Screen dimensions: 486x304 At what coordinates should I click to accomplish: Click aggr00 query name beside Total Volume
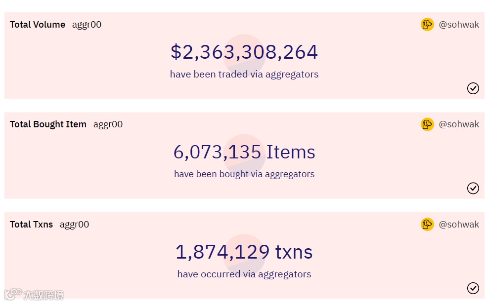(x=87, y=25)
